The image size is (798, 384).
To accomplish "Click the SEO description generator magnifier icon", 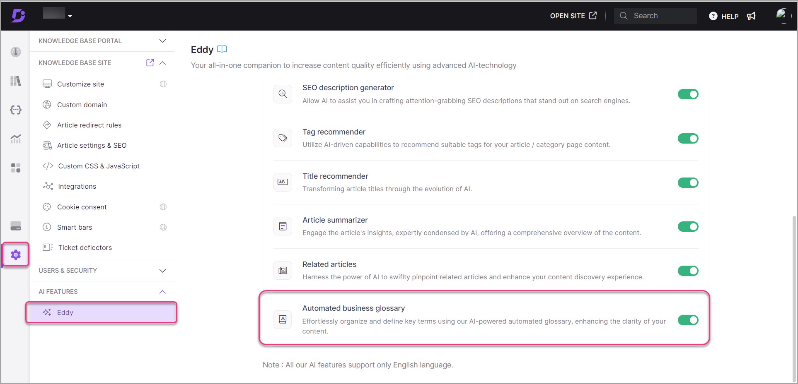I will [283, 94].
